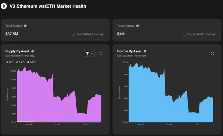The width and height of the screenshot is (223, 136).
Task: Open the supply chart filter dropdown
Action: click(88, 53)
